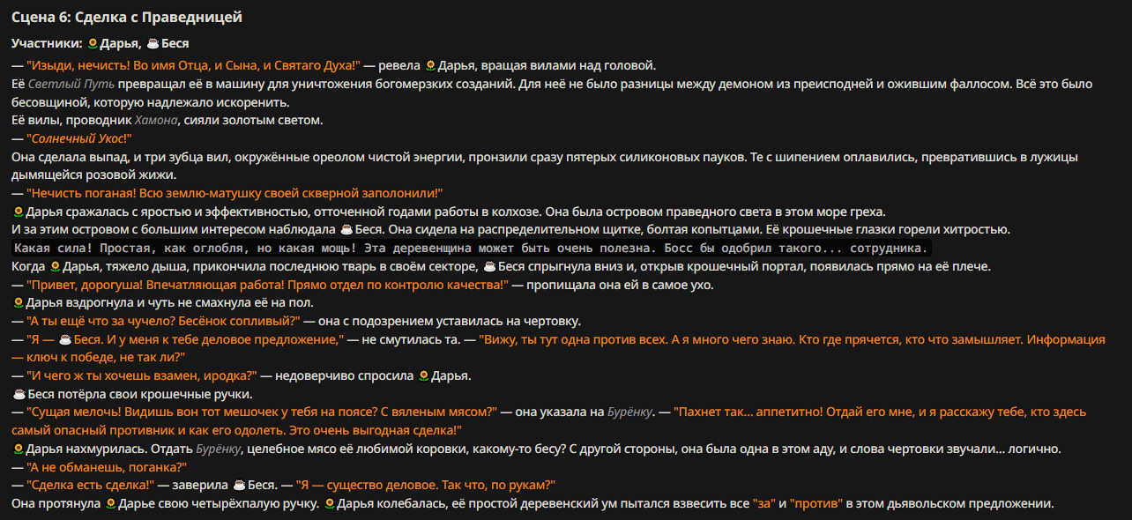Click sunflower emoji before "Дарья сражалась с яростью"

tap(18, 212)
